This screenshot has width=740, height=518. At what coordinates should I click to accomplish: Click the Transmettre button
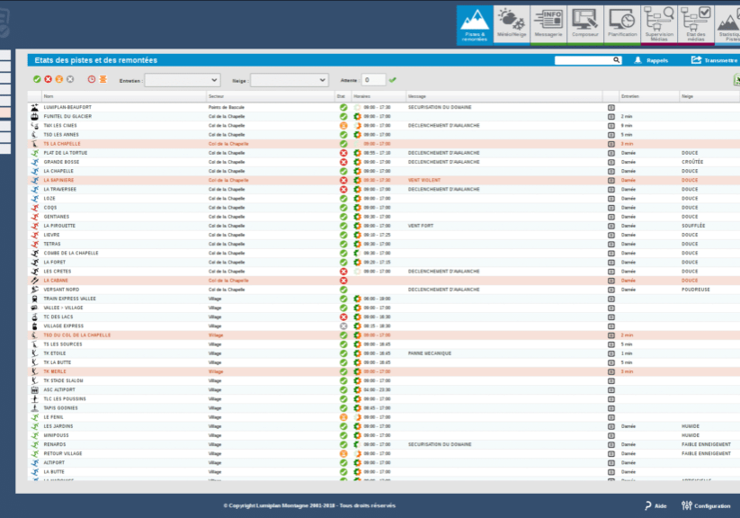(715, 60)
